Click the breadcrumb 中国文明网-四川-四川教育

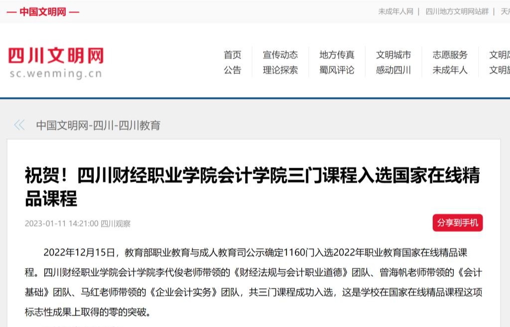[x=99, y=126]
